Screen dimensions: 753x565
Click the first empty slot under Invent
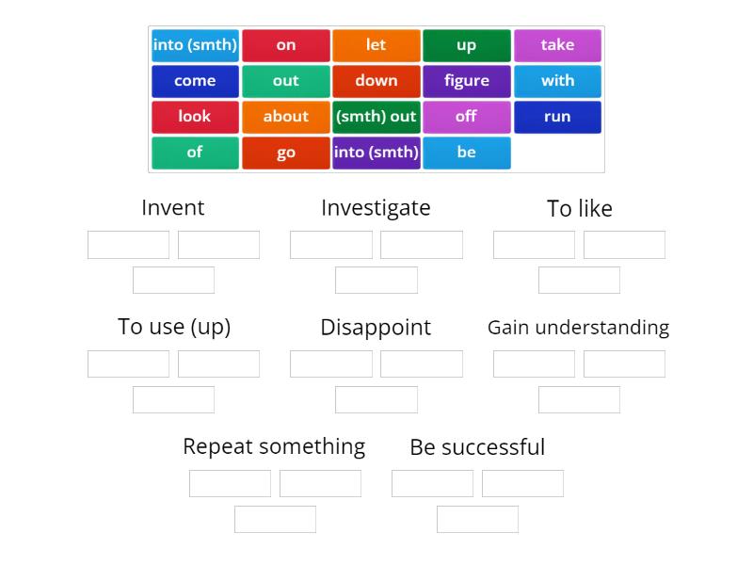(128, 244)
